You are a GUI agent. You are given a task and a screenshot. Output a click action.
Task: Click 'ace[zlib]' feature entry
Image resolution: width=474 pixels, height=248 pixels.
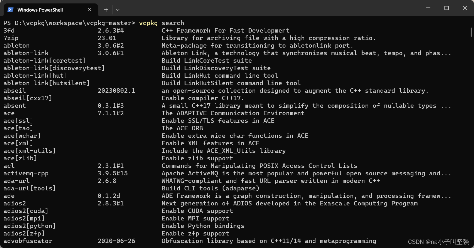tap(20, 158)
